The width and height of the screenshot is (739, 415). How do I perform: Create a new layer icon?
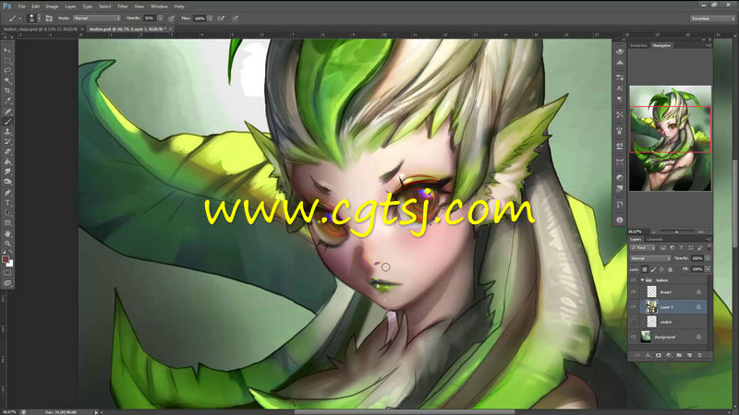(x=689, y=355)
